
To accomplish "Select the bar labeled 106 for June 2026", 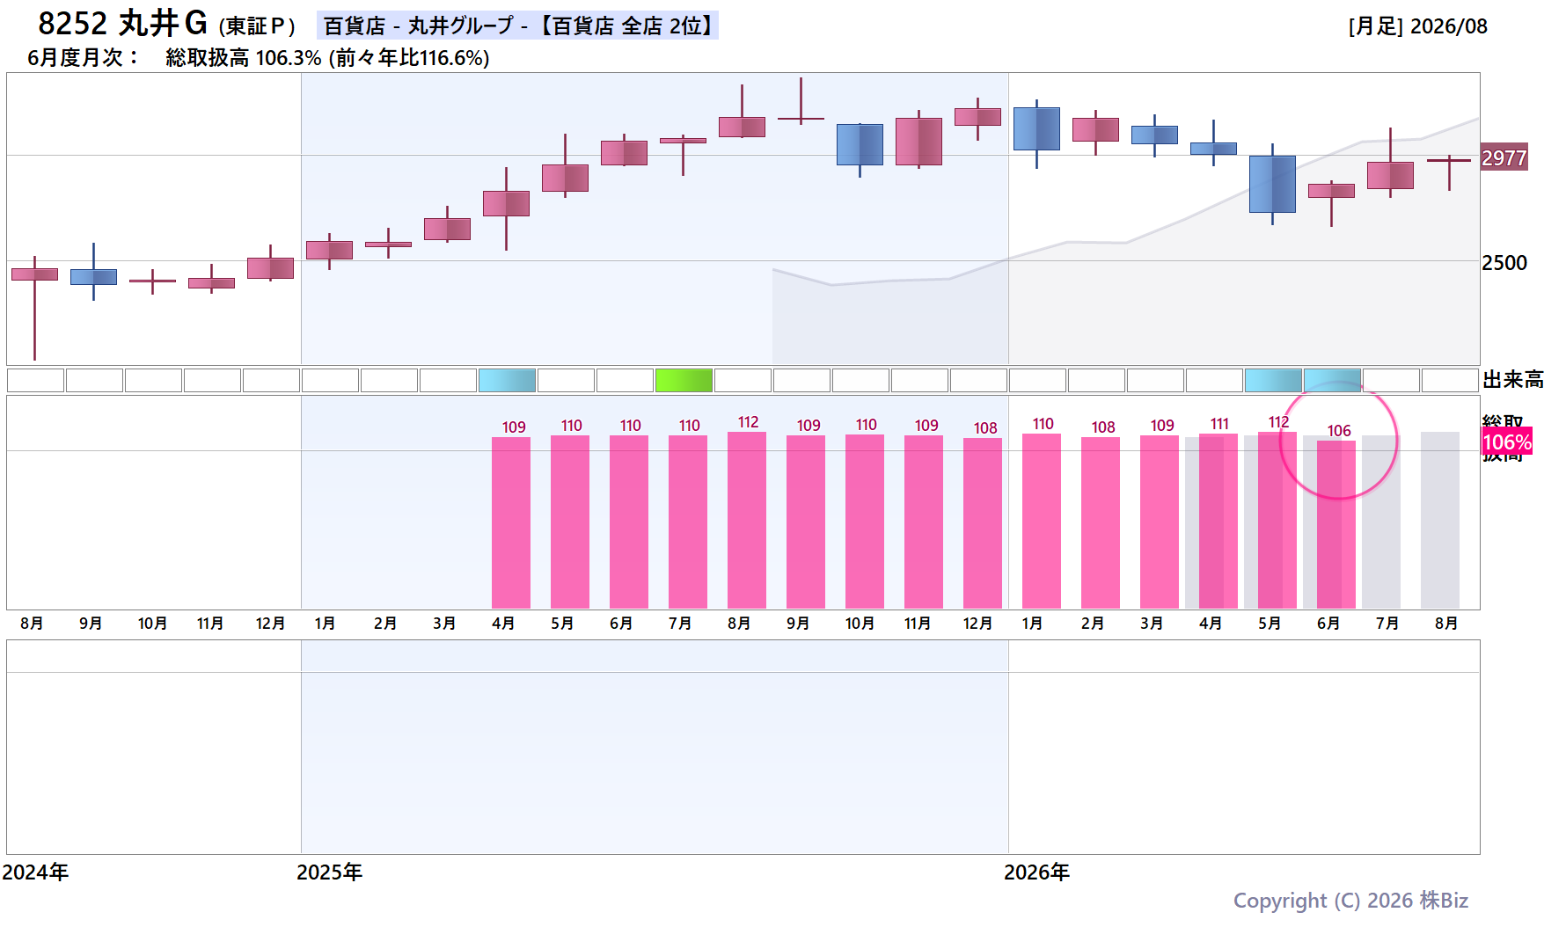I will [x=1335, y=524].
